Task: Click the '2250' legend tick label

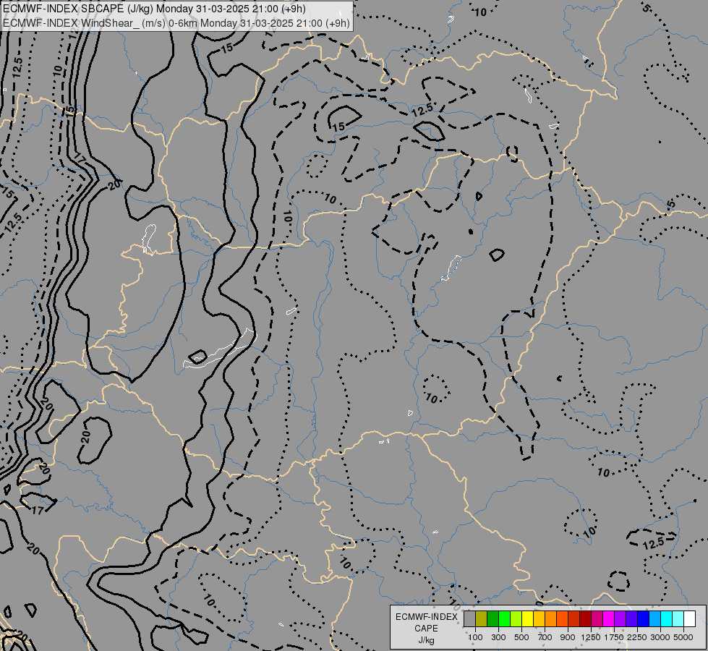Action: tap(637, 637)
